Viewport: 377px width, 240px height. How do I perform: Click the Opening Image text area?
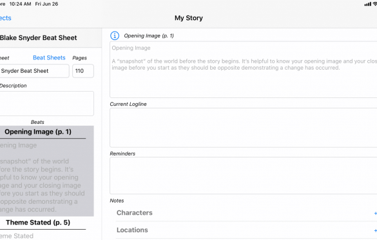[x=244, y=70]
